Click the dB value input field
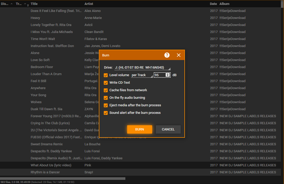Viewport: 284px width, 184px height. coord(159,75)
